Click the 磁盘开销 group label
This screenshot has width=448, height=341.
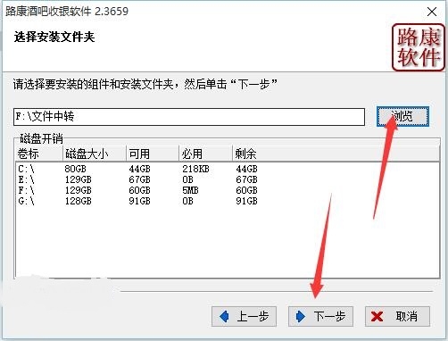click(41, 138)
